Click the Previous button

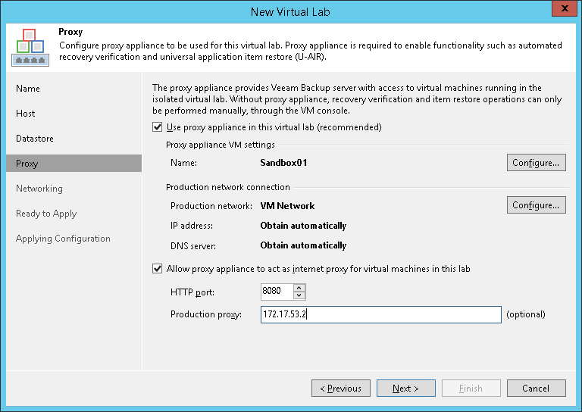[x=341, y=389]
